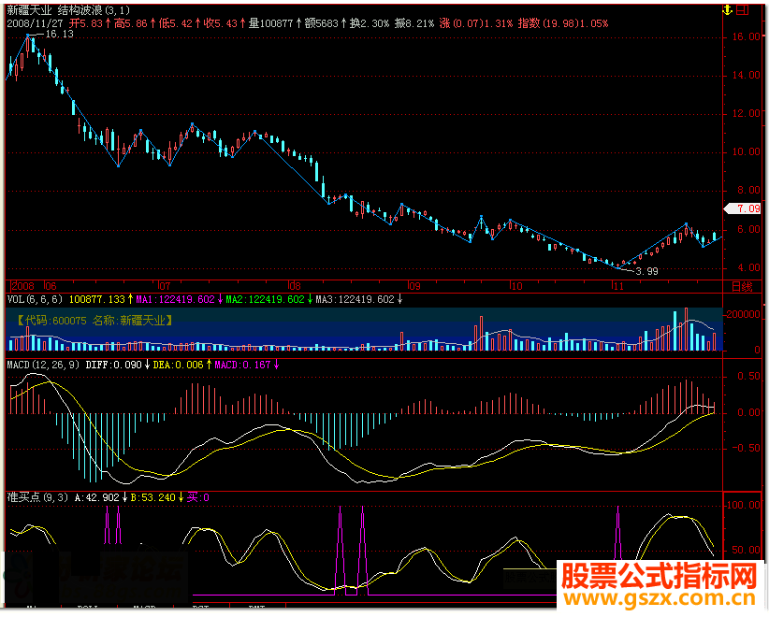Click the yellow bell icon in top-right corner
The image size is (769, 617).
click(725, 9)
